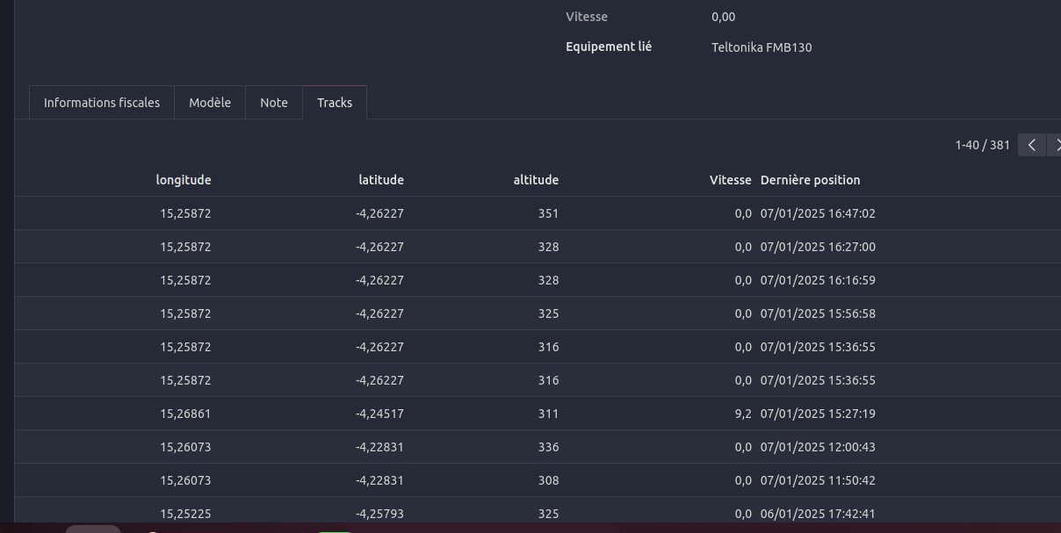Open track recorded at 07/01/2025 15:27:19
1061x533 pixels.
pyautogui.click(x=818, y=414)
